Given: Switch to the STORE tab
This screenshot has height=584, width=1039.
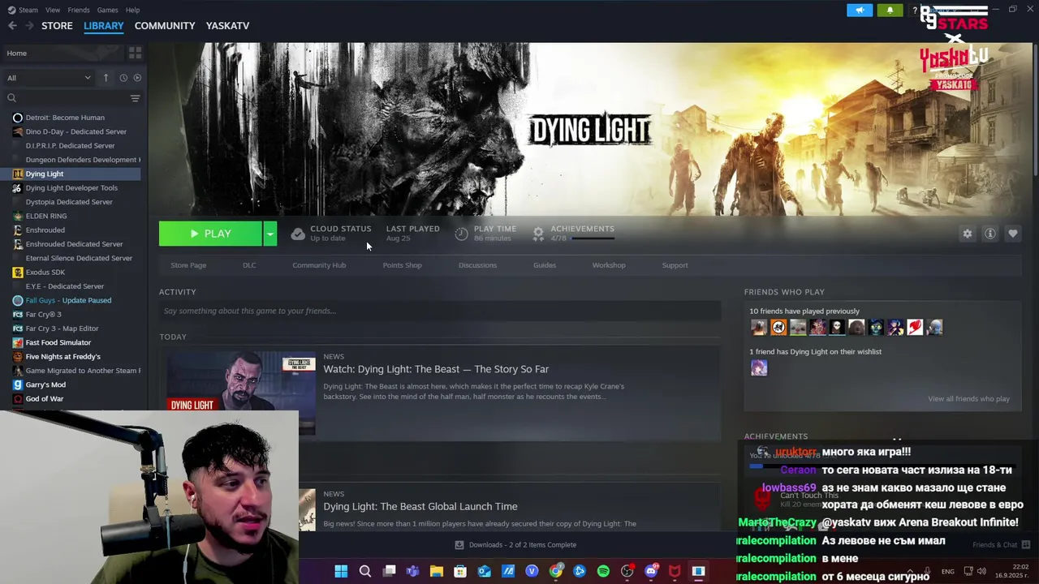Looking at the screenshot, I should click(57, 26).
